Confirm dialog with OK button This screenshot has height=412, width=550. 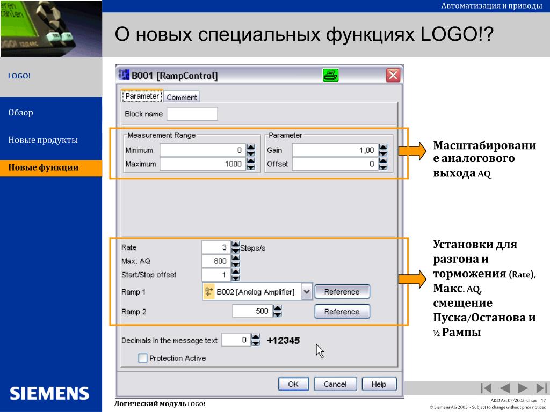coord(294,384)
